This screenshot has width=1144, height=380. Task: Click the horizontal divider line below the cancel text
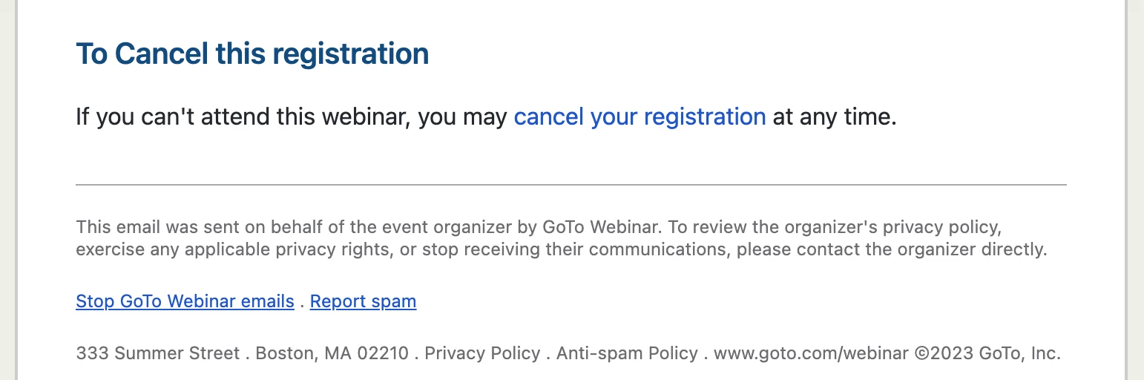(x=571, y=184)
